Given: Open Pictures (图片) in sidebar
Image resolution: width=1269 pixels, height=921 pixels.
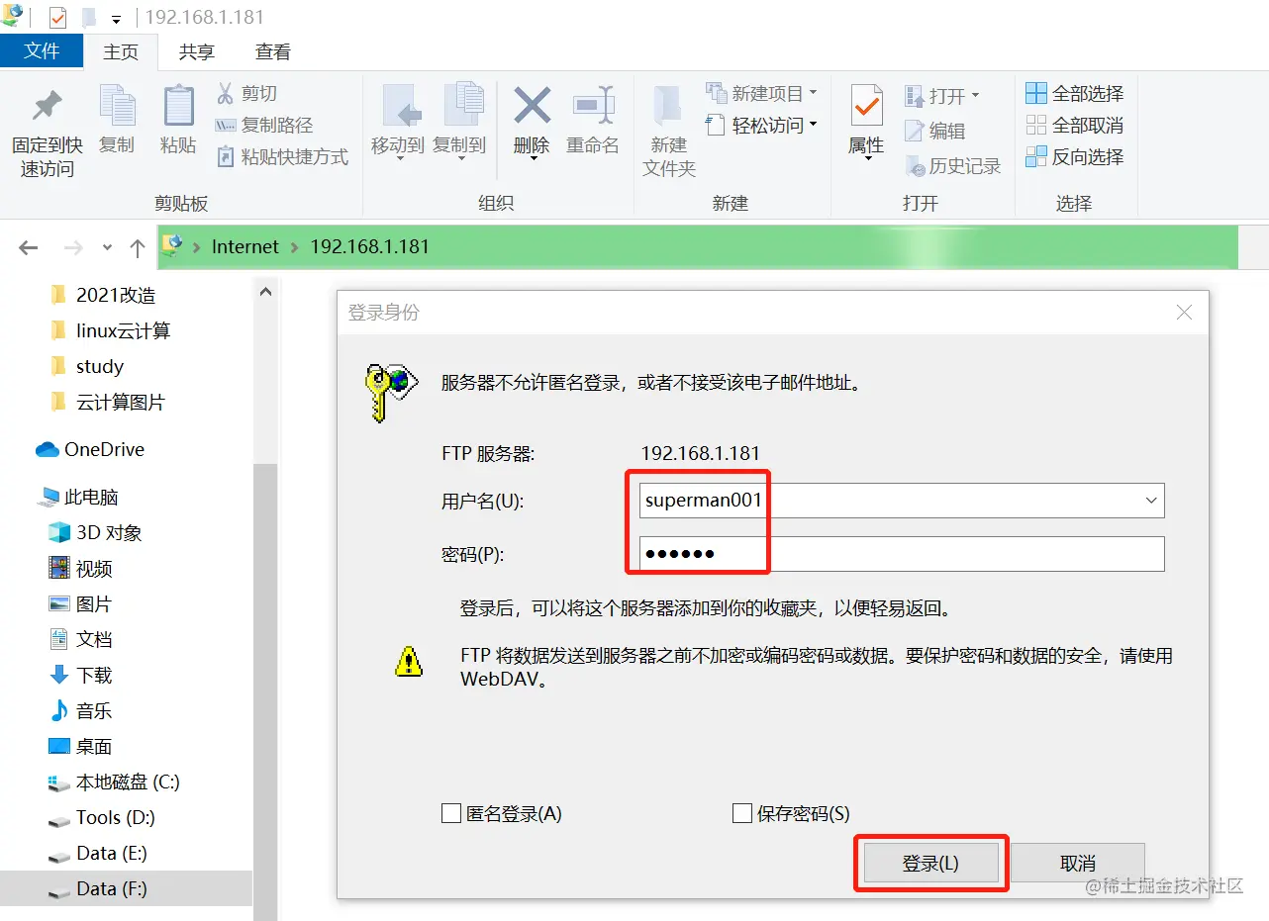Looking at the screenshot, I should point(81,603).
